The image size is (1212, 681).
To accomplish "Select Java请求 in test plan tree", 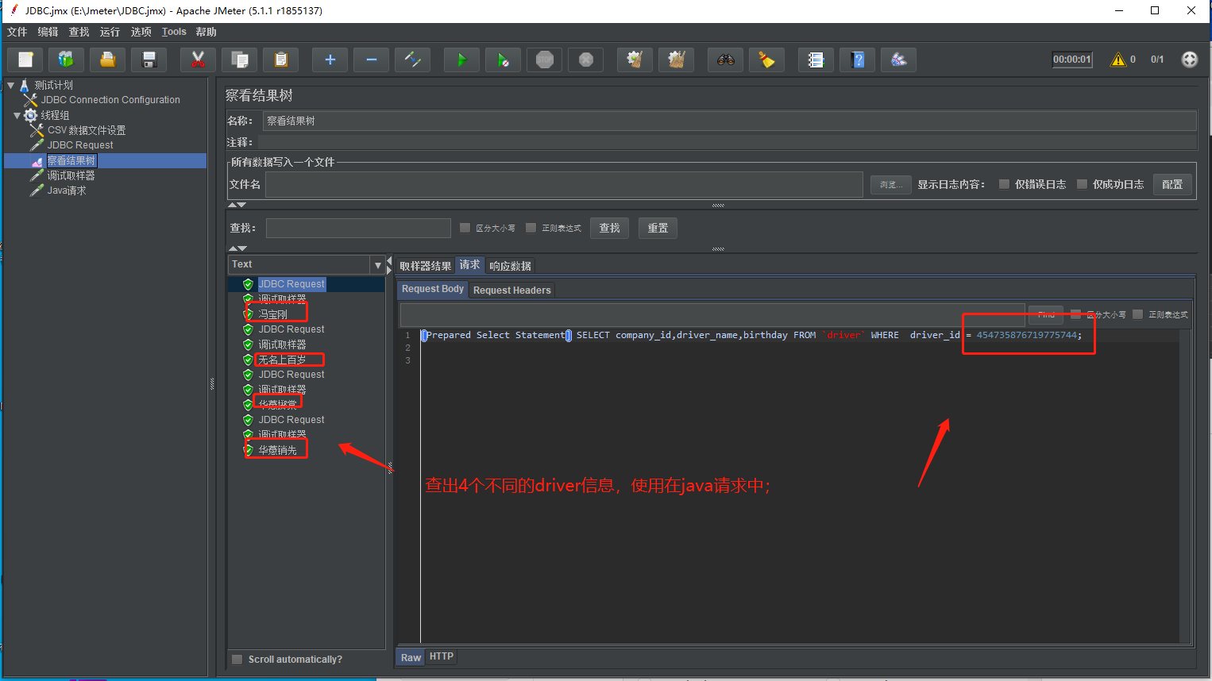I will (67, 190).
